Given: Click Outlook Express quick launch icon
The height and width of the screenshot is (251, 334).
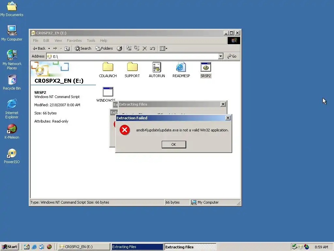Looking at the screenshot, I should 41,247.
